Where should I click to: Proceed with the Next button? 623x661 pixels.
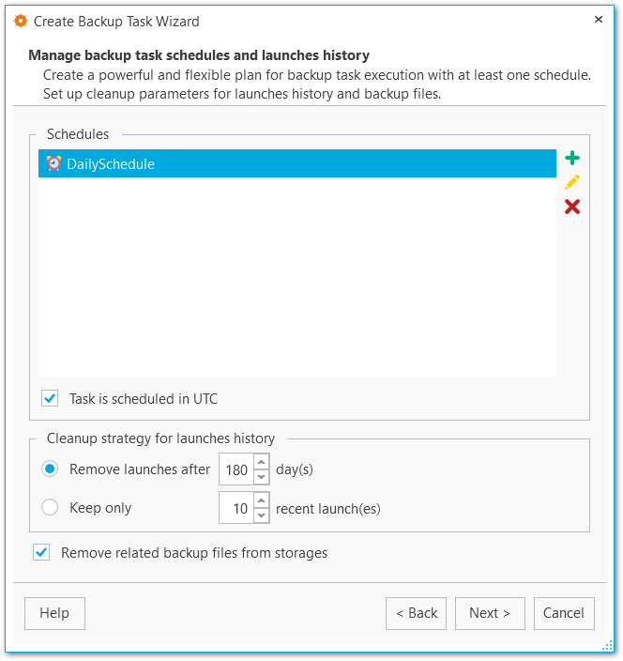[x=490, y=613]
